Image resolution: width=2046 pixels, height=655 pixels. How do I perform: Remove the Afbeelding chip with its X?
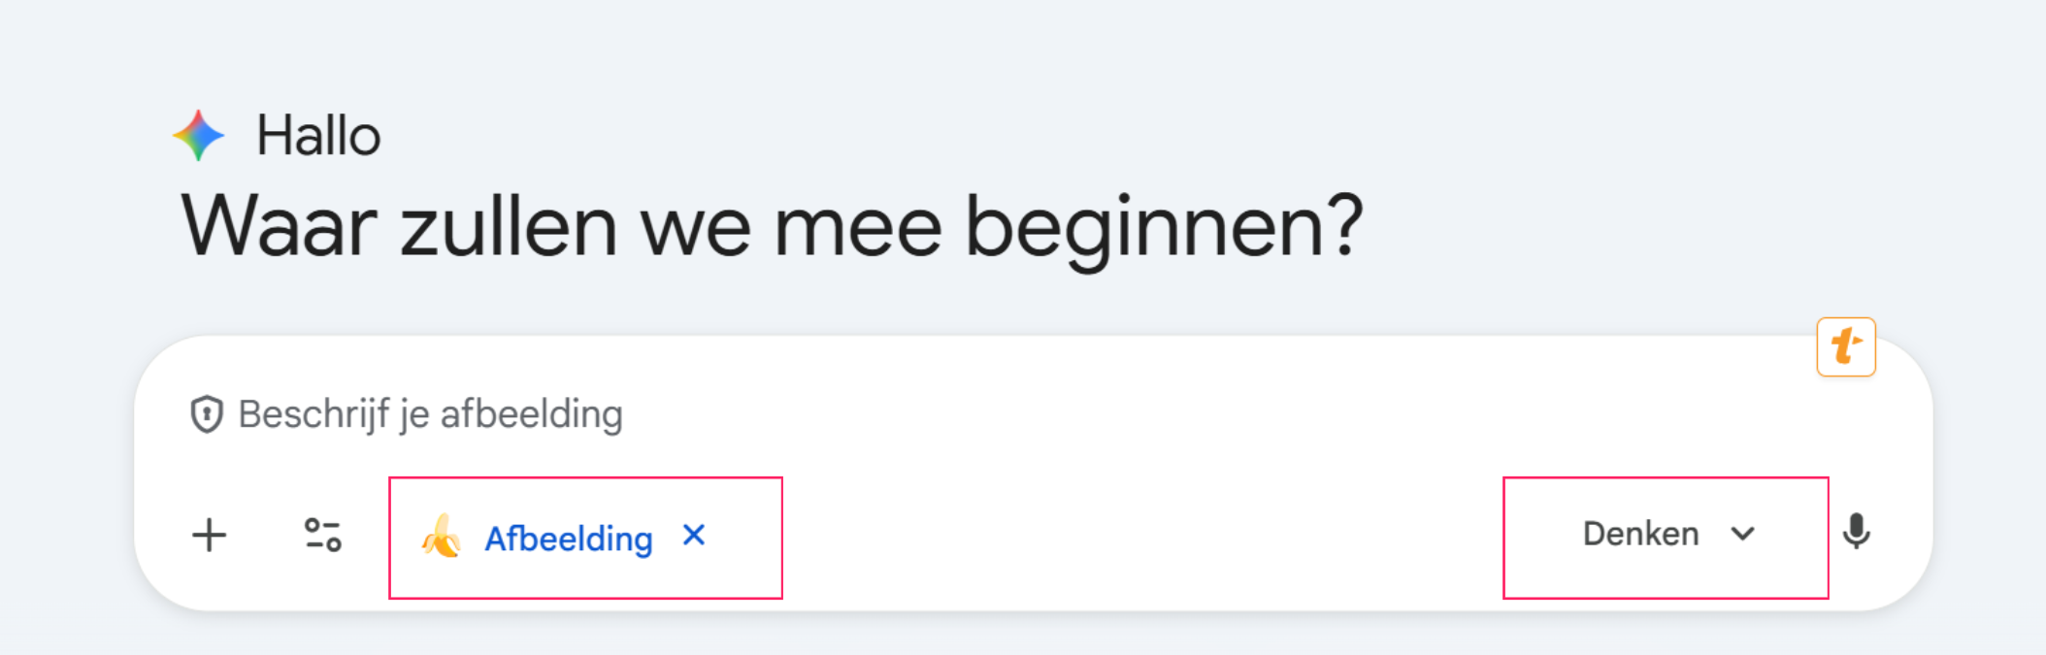694,536
